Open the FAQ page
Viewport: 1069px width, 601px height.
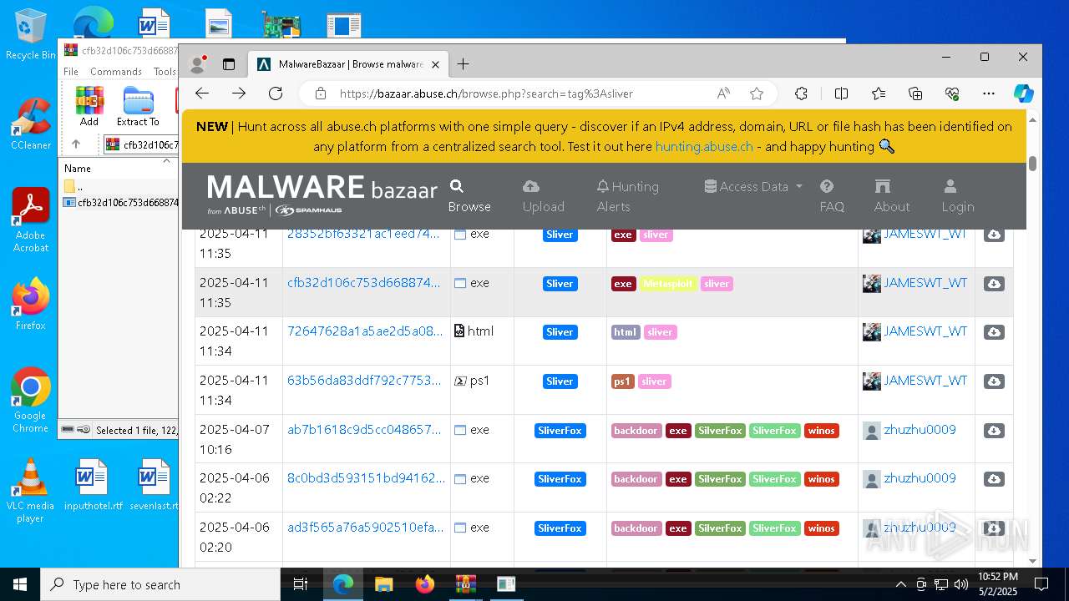tap(832, 196)
